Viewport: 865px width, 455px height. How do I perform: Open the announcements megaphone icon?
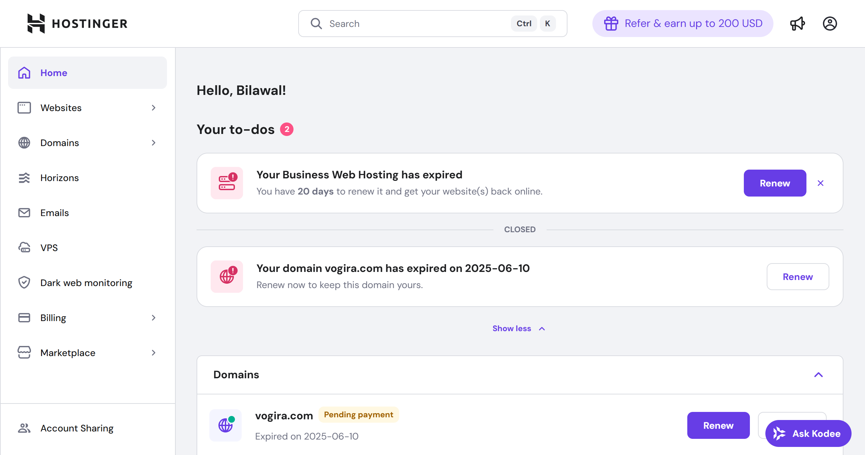798,23
